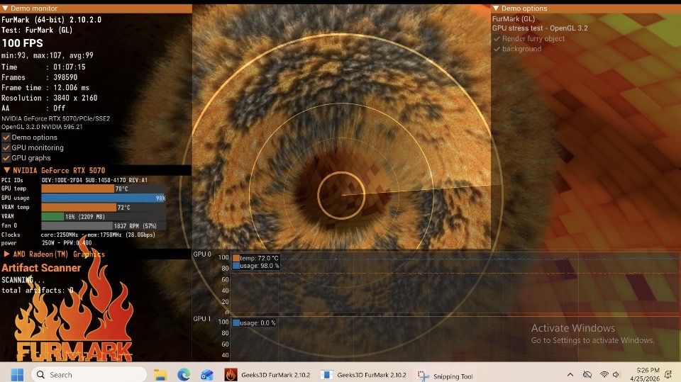
Task: Open File Explorer from the taskbar
Action: pos(160,374)
